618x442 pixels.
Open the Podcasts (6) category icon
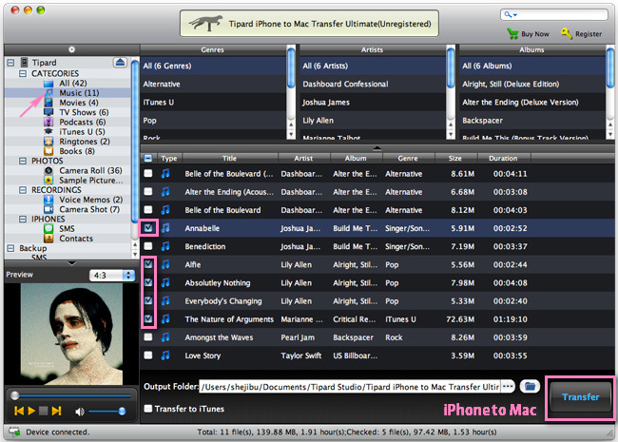(48, 122)
